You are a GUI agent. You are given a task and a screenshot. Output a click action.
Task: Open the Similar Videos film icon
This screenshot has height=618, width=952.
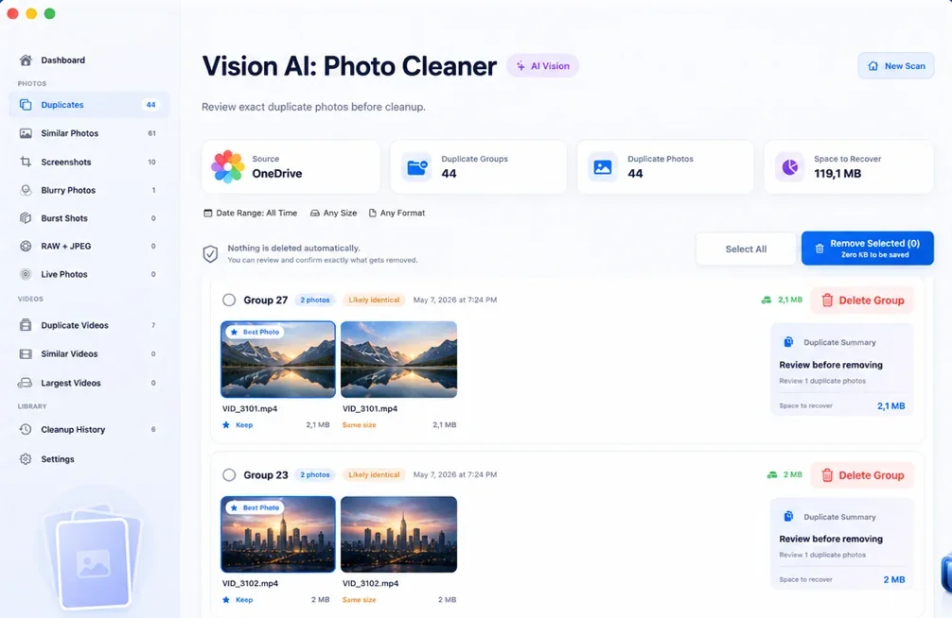pyautogui.click(x=26, y=353)
